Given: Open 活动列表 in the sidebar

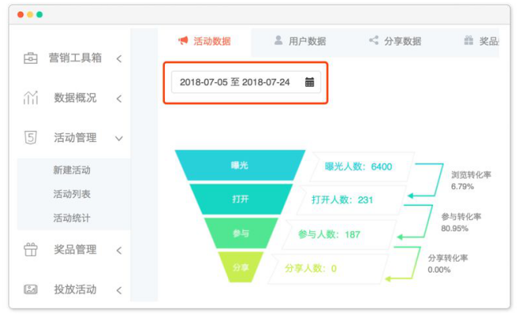Looking at the screenshot, I should point(72,194).
